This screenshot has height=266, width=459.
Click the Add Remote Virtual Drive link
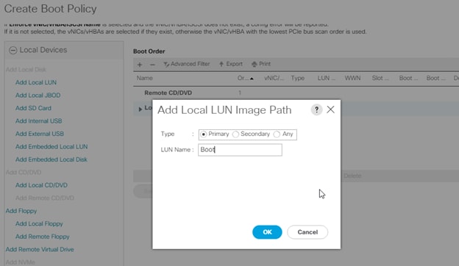point(40,250)
